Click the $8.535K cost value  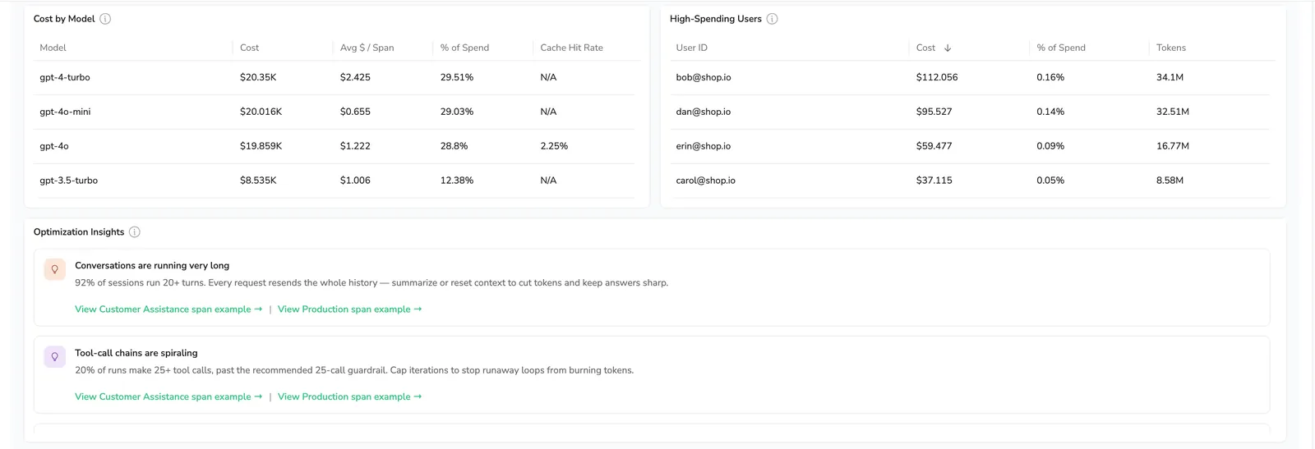(x=258, y=181)
